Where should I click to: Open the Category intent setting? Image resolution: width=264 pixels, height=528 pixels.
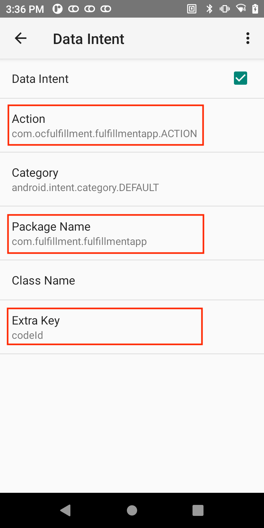click(85, 180)
